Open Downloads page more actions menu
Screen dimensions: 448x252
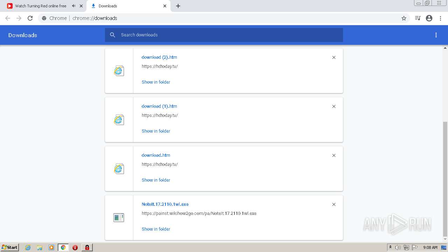point(436,35)
